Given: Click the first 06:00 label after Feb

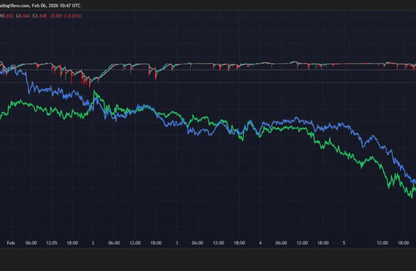Looking at the screenshot, I should pyautogui.click(x=31, y=243).
